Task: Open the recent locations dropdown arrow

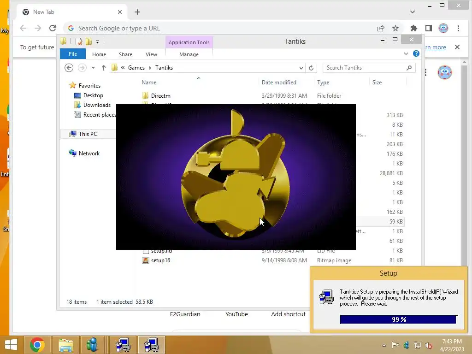Action: (x=93, y=68)
